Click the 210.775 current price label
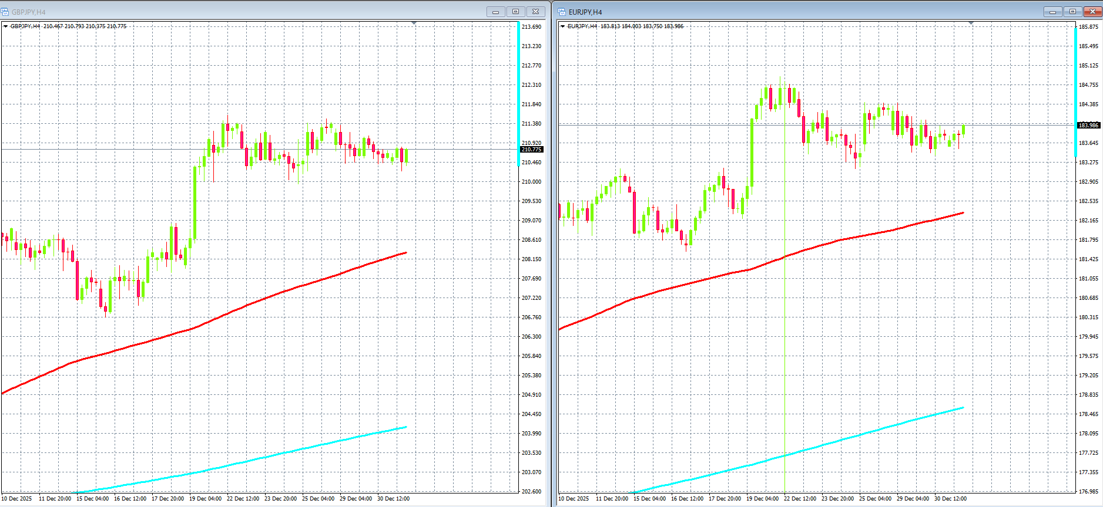 pyautogui.click(x=531, y=150)
